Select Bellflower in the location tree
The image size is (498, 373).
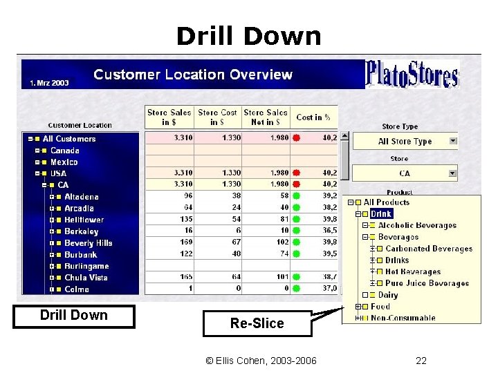pyautogui.click(x=84, y=220)
